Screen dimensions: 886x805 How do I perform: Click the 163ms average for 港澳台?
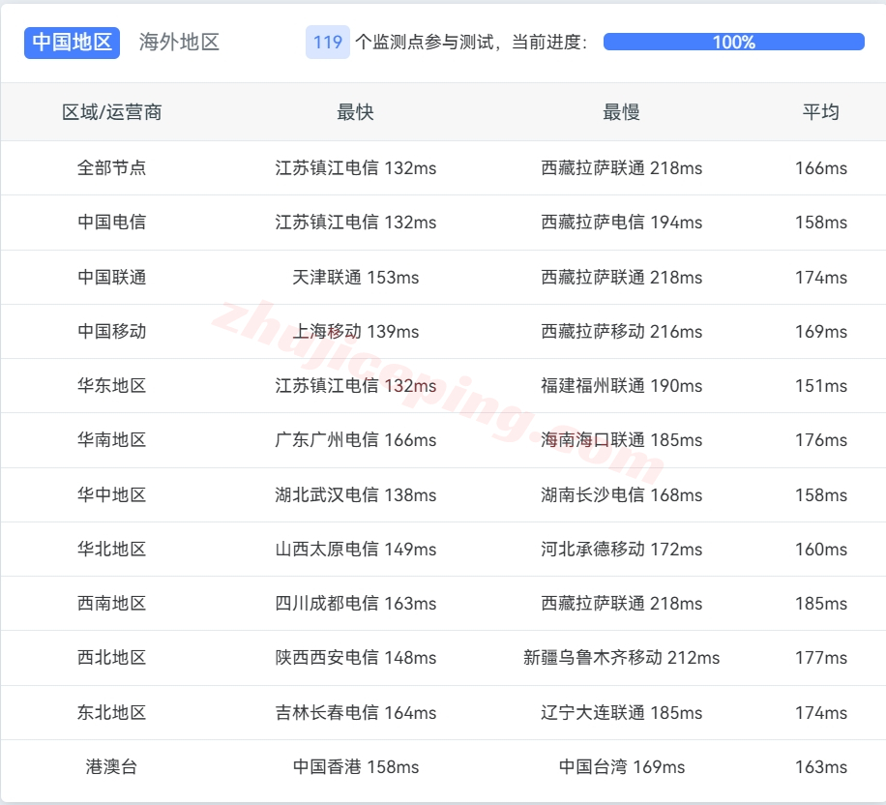point(821,766)
